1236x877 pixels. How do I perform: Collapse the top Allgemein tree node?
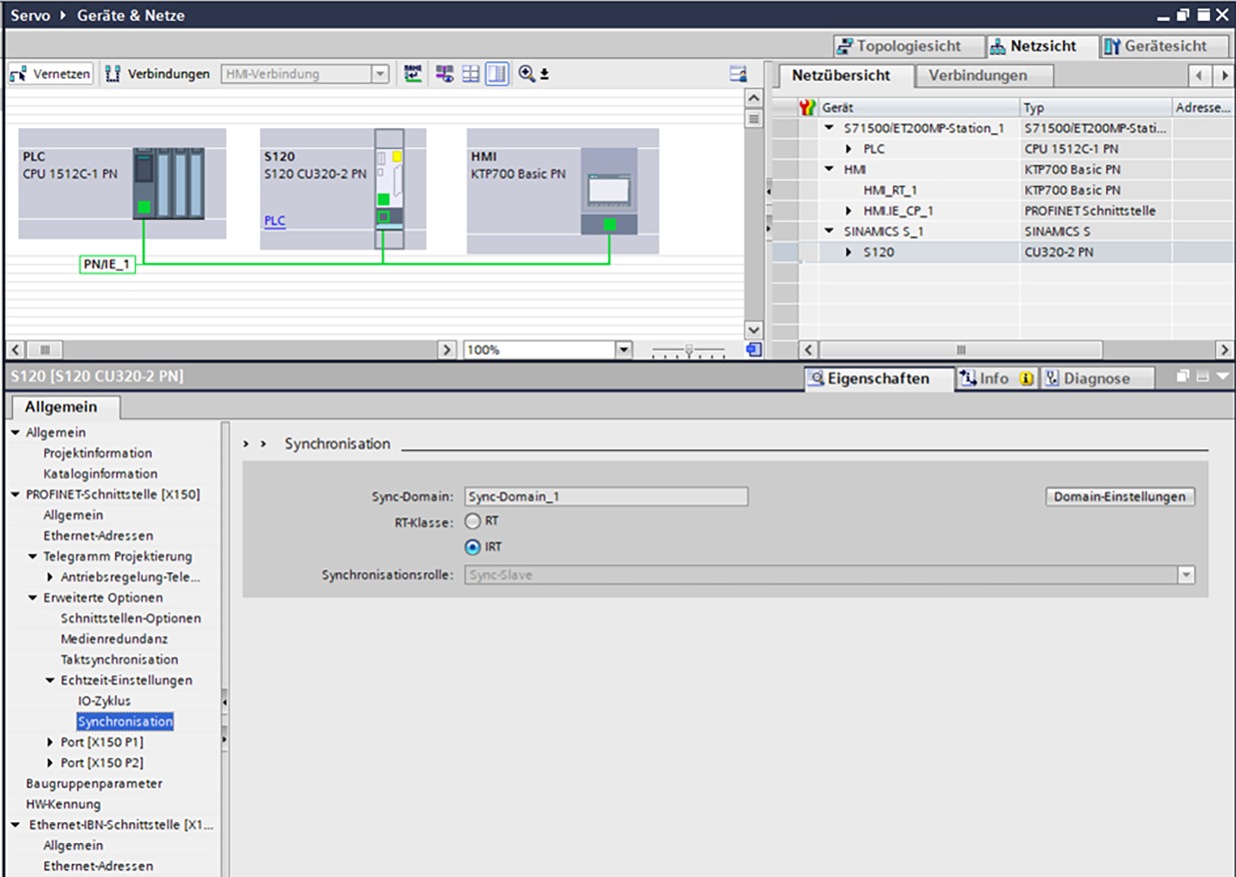16,432
